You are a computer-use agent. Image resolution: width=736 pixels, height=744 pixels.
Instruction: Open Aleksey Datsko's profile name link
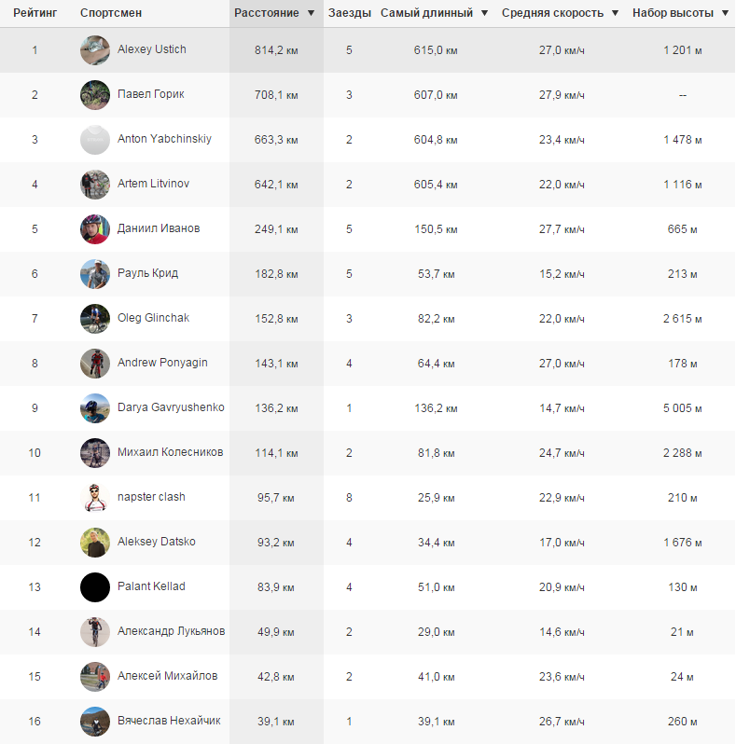click(156, 542)
